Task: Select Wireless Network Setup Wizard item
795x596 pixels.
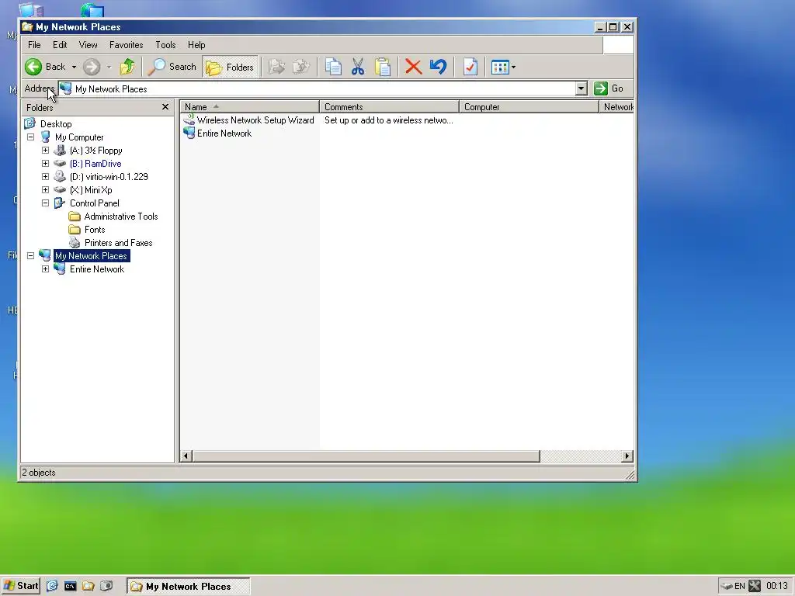Action: (255, 120)
